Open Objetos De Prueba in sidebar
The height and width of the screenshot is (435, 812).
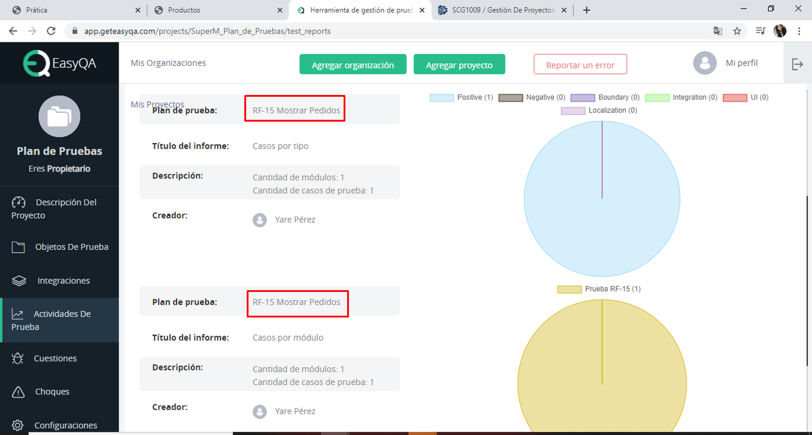59,247
